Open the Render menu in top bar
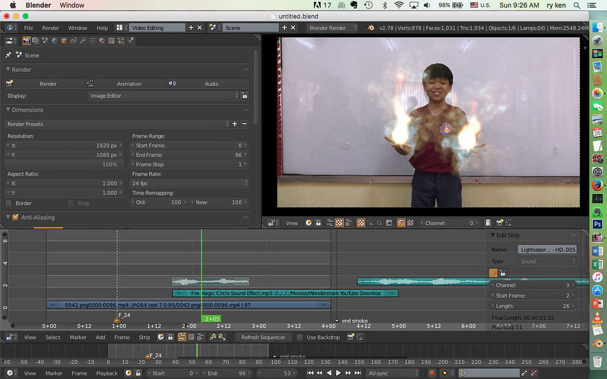 [x=50, y=28]
